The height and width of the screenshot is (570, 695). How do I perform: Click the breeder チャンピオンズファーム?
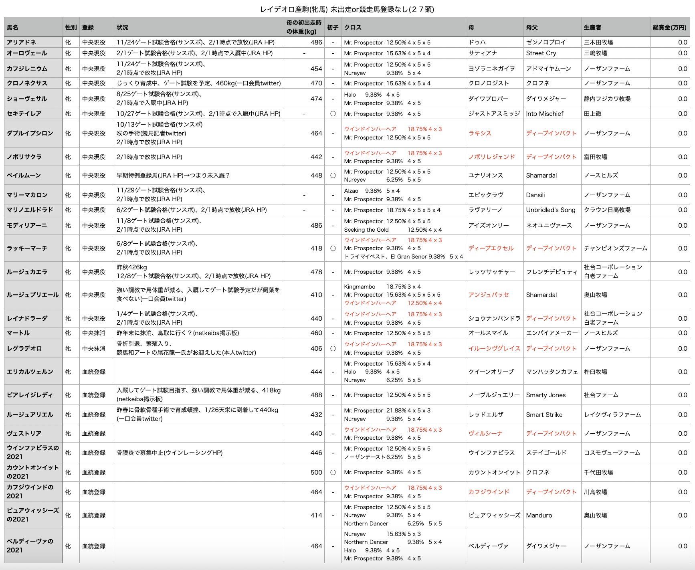click(616, 248)
